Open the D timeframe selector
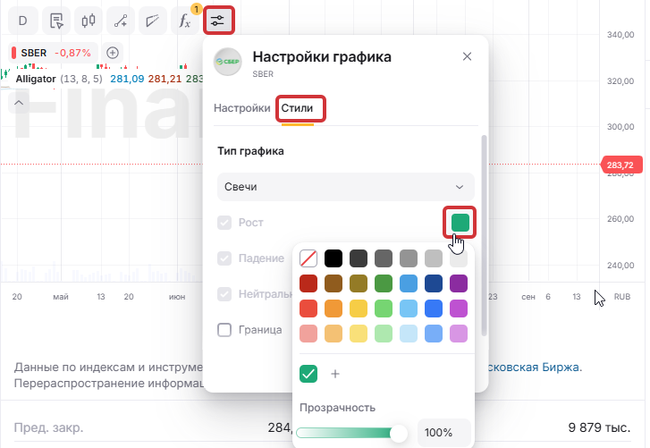This screenshot has width=650, height=448. click(x=23, y=21)
